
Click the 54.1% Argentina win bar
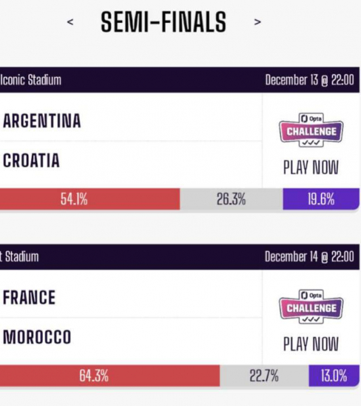(89, 199)
